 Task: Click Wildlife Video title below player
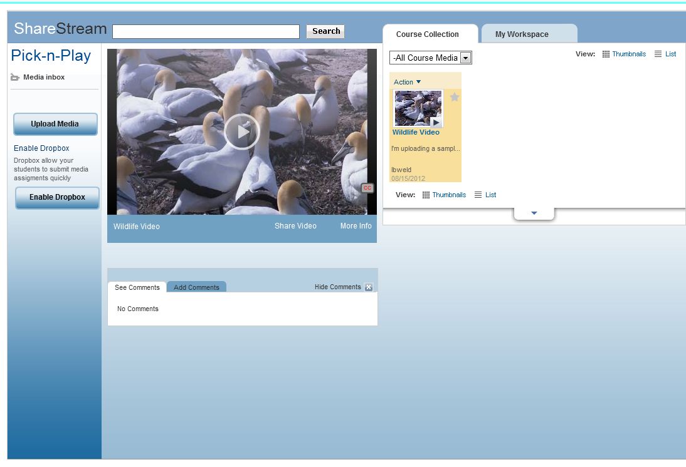click(137, 226)
